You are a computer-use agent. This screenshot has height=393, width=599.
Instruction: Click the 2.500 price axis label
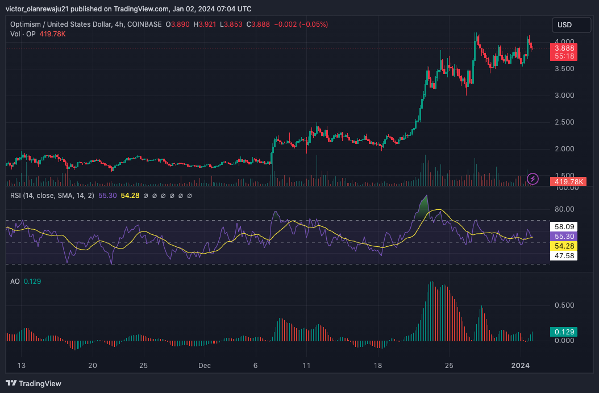click(564, 122)
